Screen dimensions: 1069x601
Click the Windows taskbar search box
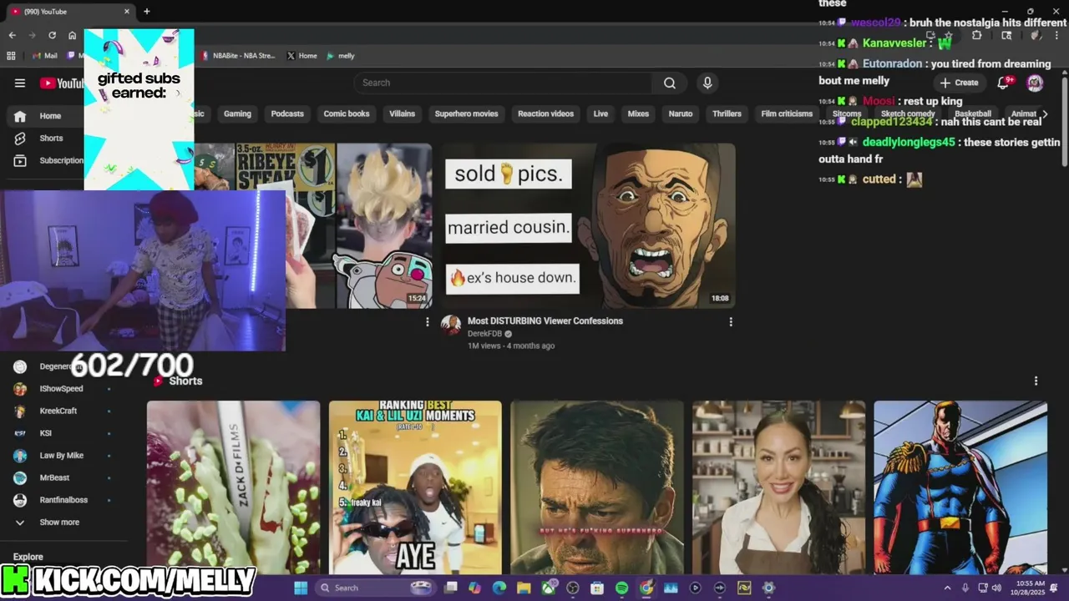coord(377,588)
